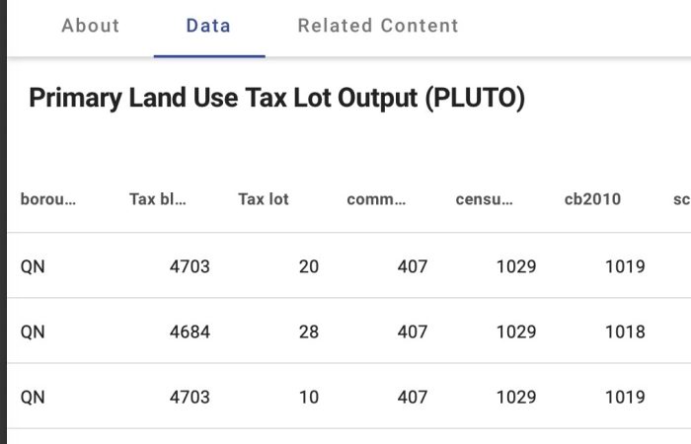Go to the Related Content tab
The image size is (691, 444).
[x=378, y=26]
